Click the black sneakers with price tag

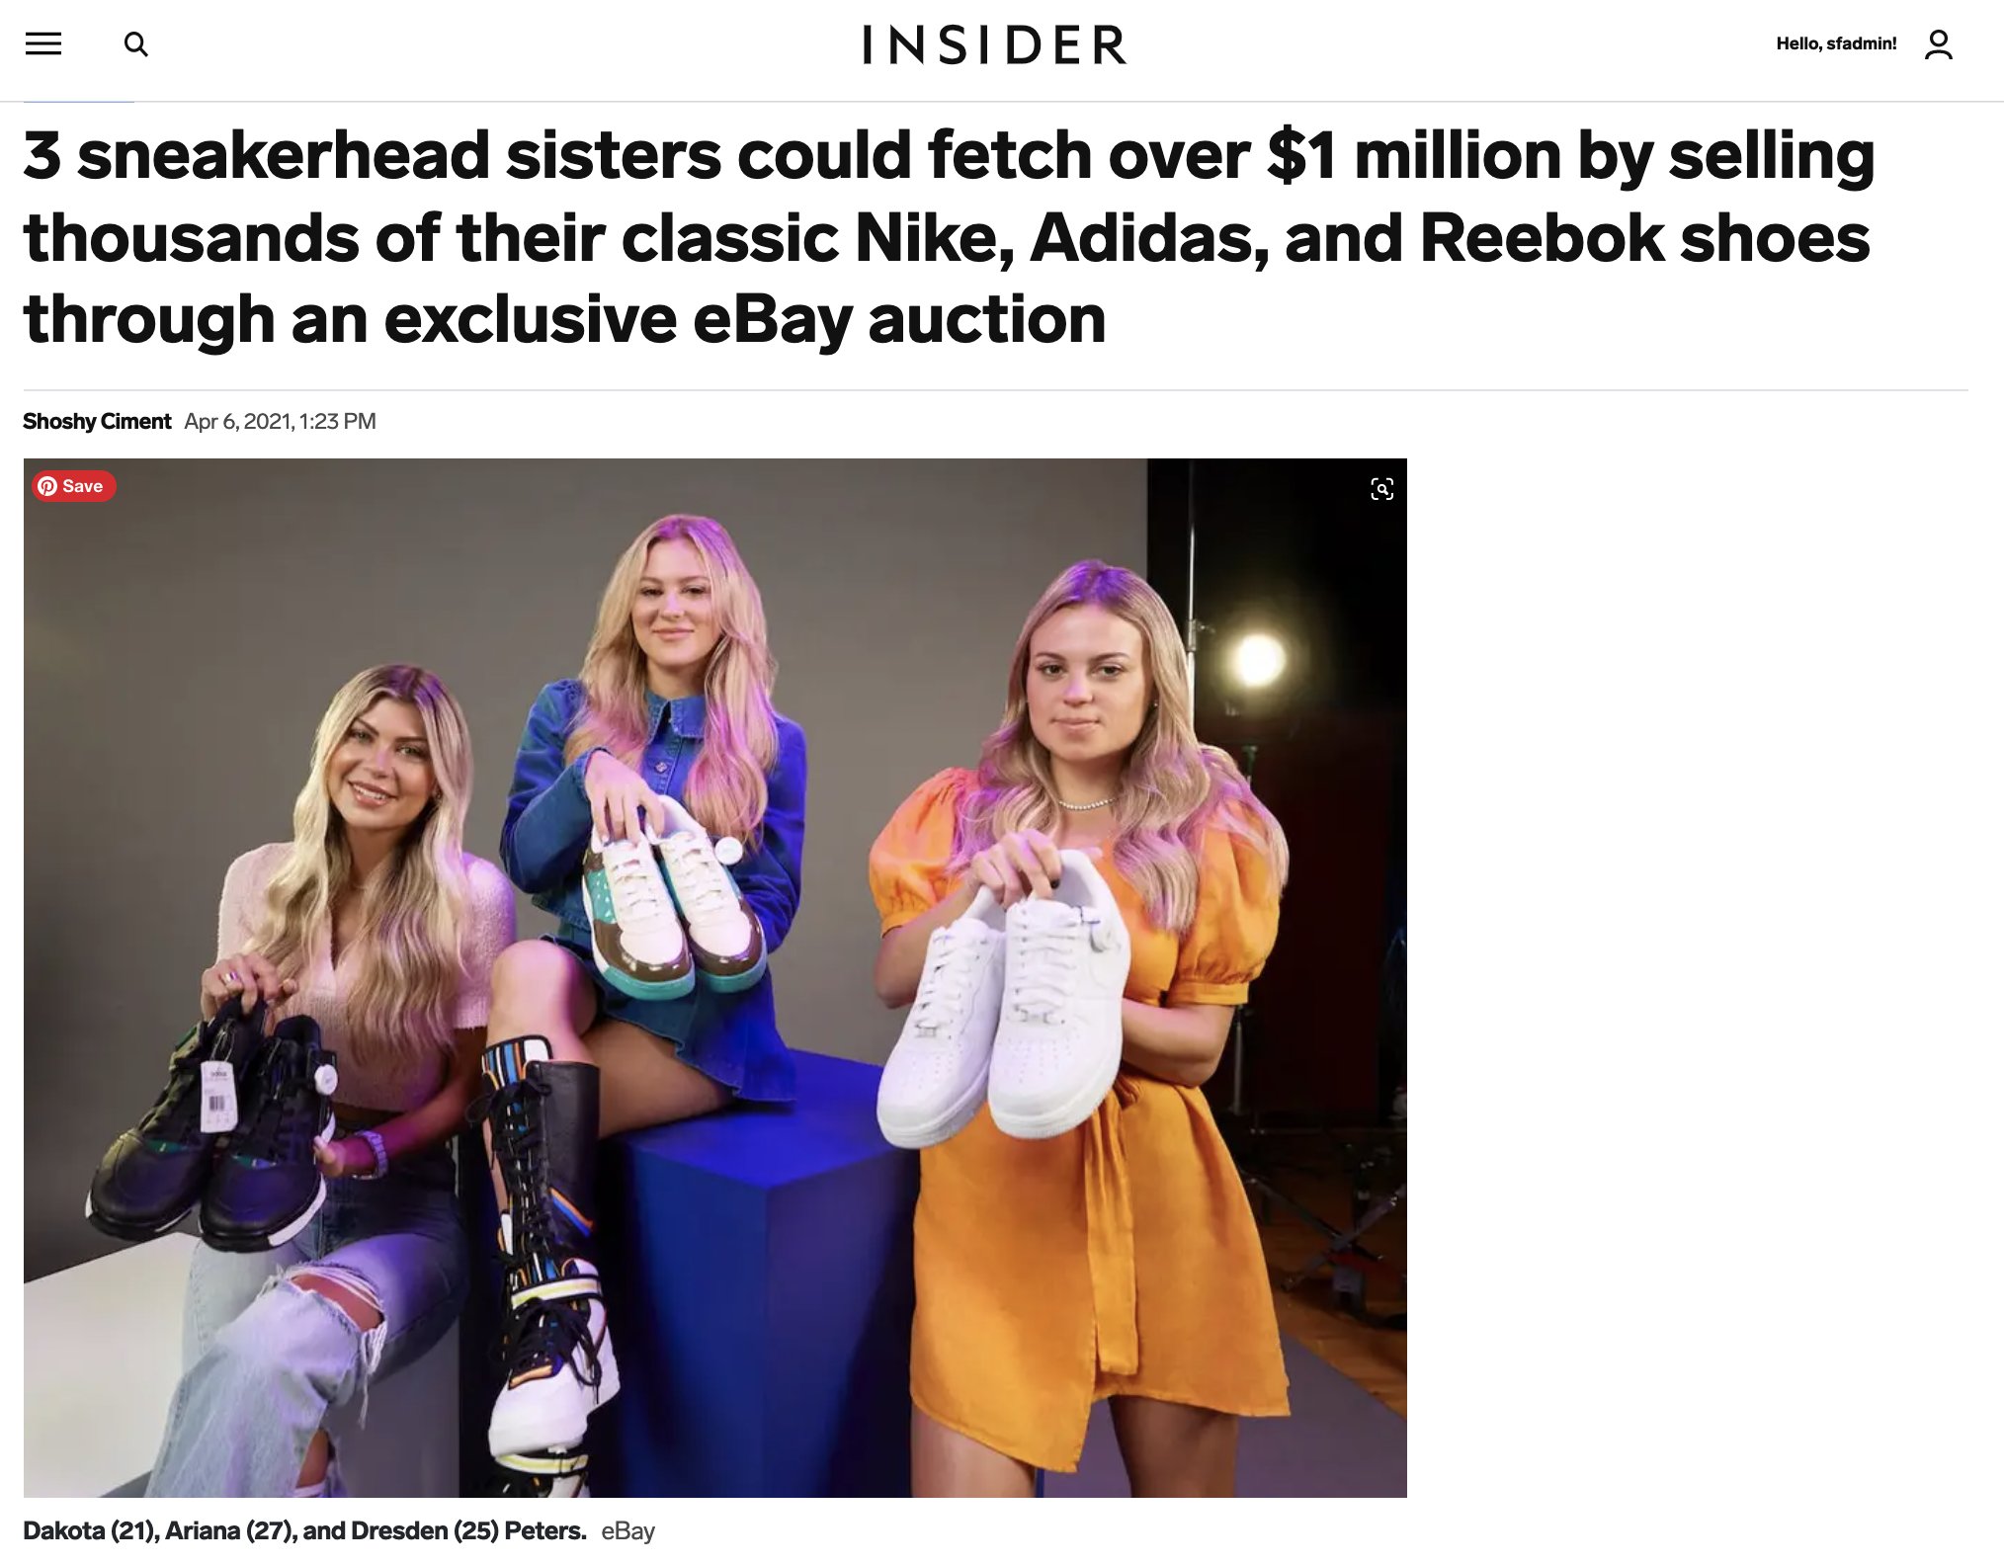click(x=212, y=1126)
